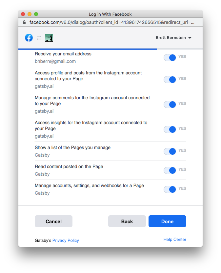Click the bhbern@gmail.com email text
Viewport: 221px width, 273px height.
click(x=55, y=61)
